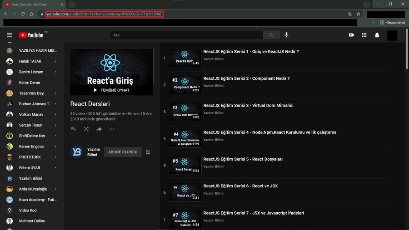Open Burhan Altınsoy subscription

[x=32, y=104]
